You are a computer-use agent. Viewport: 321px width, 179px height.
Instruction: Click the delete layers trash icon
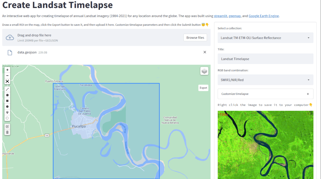click(7, 132)
